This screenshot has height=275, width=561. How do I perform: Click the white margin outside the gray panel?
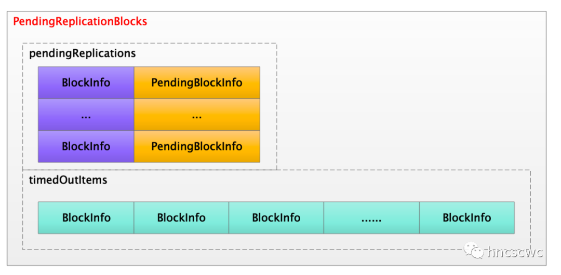click(x=554, y=140)
